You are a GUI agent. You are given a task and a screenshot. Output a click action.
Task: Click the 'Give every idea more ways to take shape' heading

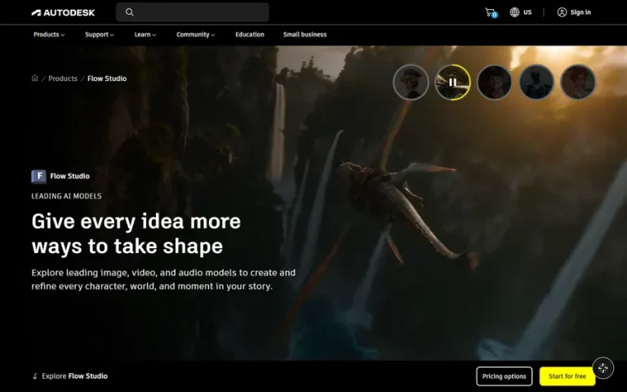(136, 234)
